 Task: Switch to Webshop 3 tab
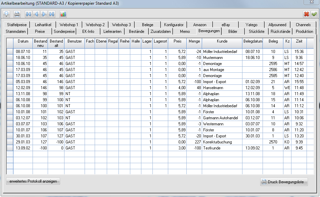point(121,25)
